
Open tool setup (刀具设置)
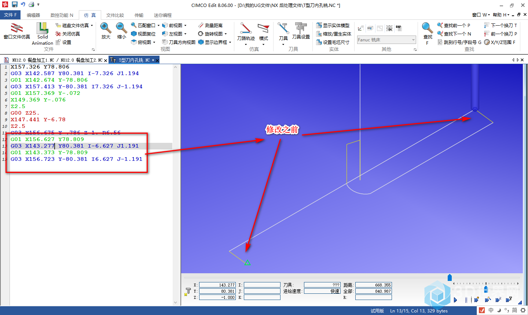(301, 31)
